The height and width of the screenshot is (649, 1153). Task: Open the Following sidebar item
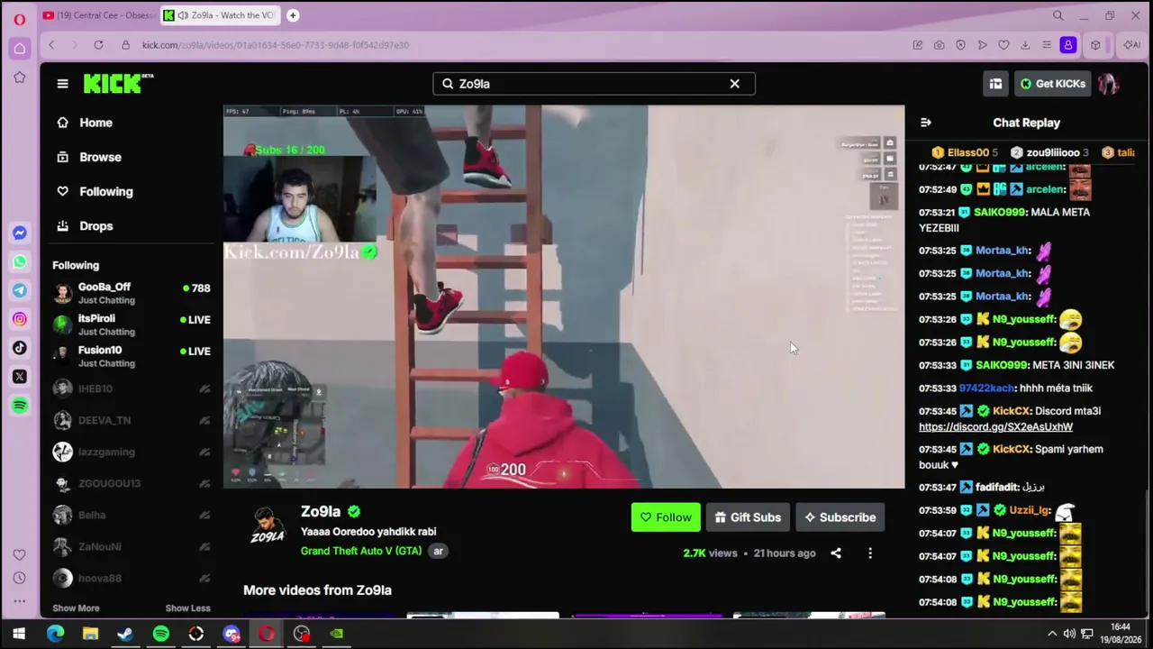tap(105, 191)
